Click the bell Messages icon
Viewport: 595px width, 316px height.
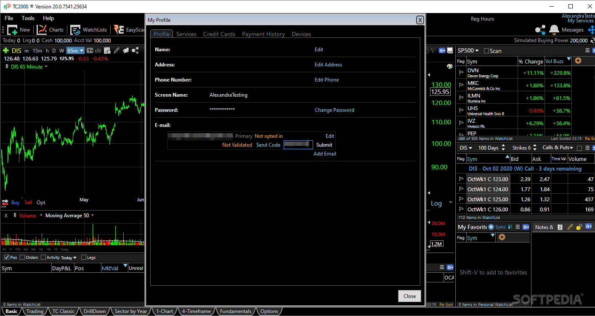pyautogui.click(x=554, y=29)
